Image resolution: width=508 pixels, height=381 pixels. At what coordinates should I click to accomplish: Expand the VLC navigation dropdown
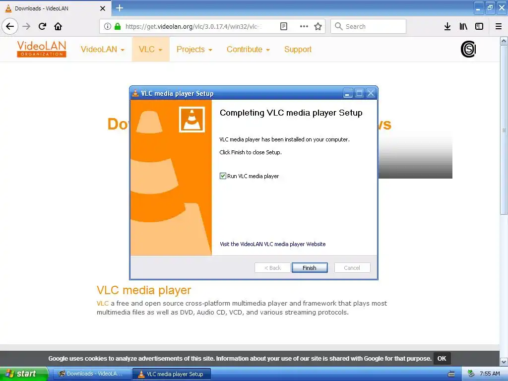point(150,49)
